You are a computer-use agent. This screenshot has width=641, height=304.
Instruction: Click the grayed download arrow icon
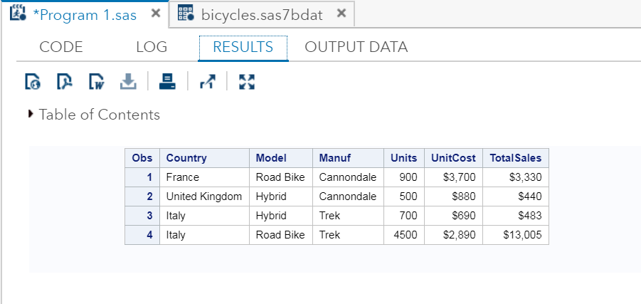tap(128, 83)
